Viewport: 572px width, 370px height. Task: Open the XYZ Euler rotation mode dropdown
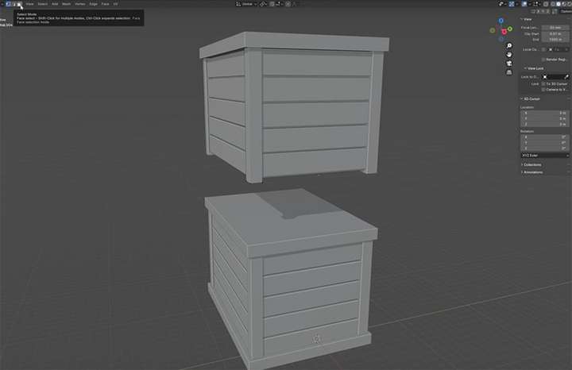(x=545, y=156)
